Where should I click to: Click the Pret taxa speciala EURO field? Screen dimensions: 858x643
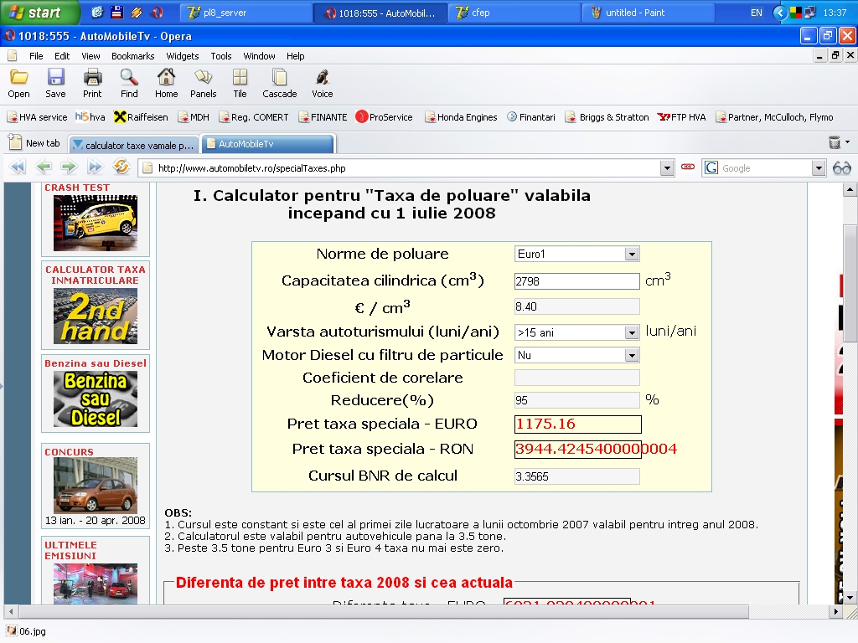pos(578,424)
